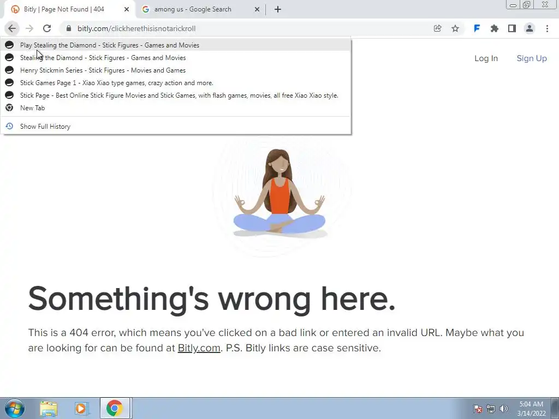Open File Explorer from taskbar
559x419 pixels.
click(49, 409)
